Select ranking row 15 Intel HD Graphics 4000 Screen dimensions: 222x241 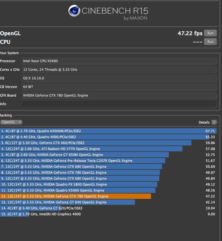108,214
